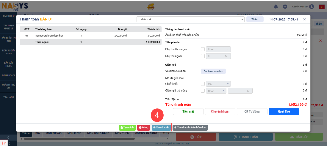Click the sidebar collapse arrow icon
327x146 pixels.
(8, 137)
